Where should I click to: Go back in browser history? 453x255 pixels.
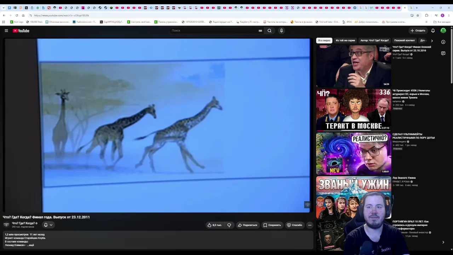click(x=4, y=15)
